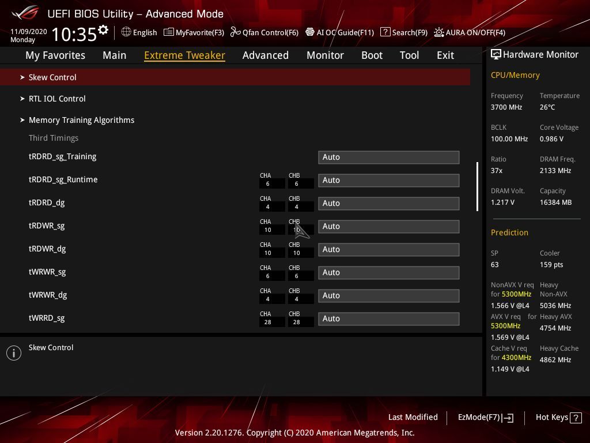The image size is (590, 443).
Task: Click the MyFavorite(F3) label
Action: pyautogui.click(x=200, y=32)
